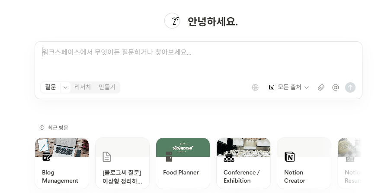Click the Notion logo beside 모든 출처
The image size is (391, 193).
point(272,87)
